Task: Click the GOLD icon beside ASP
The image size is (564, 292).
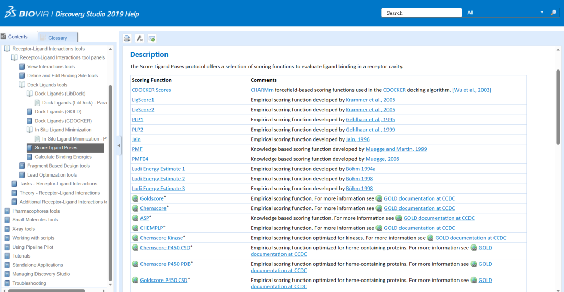Action: [135, 218]
